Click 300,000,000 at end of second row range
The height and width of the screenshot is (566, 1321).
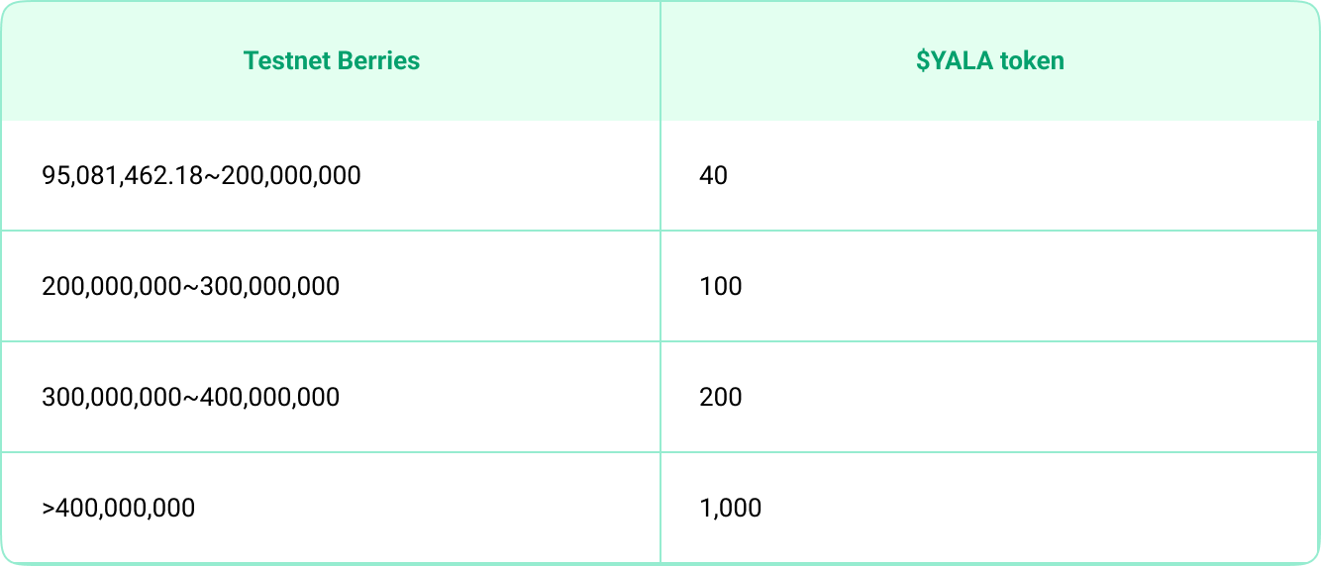tap(270, 287)
